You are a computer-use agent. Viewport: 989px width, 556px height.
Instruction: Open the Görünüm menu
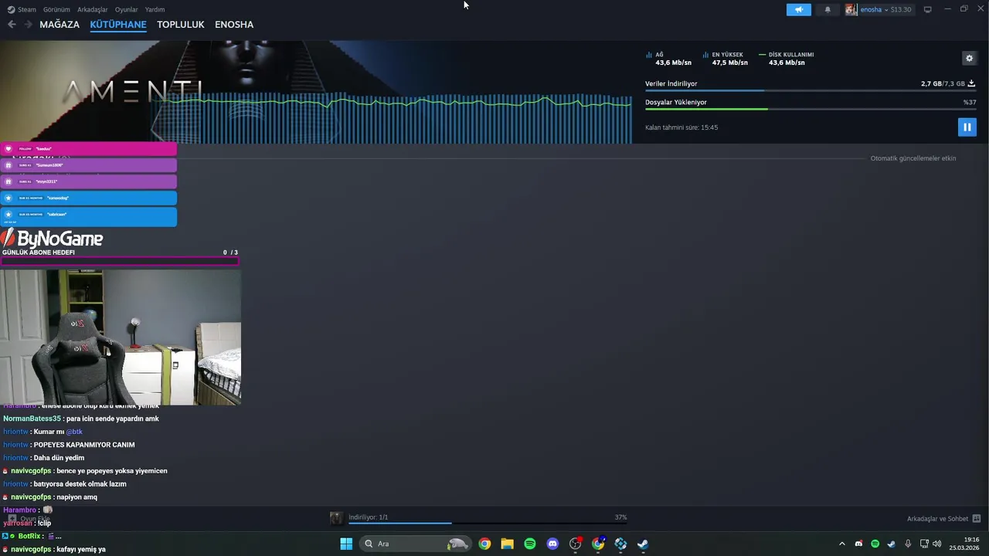click(56, 9)
